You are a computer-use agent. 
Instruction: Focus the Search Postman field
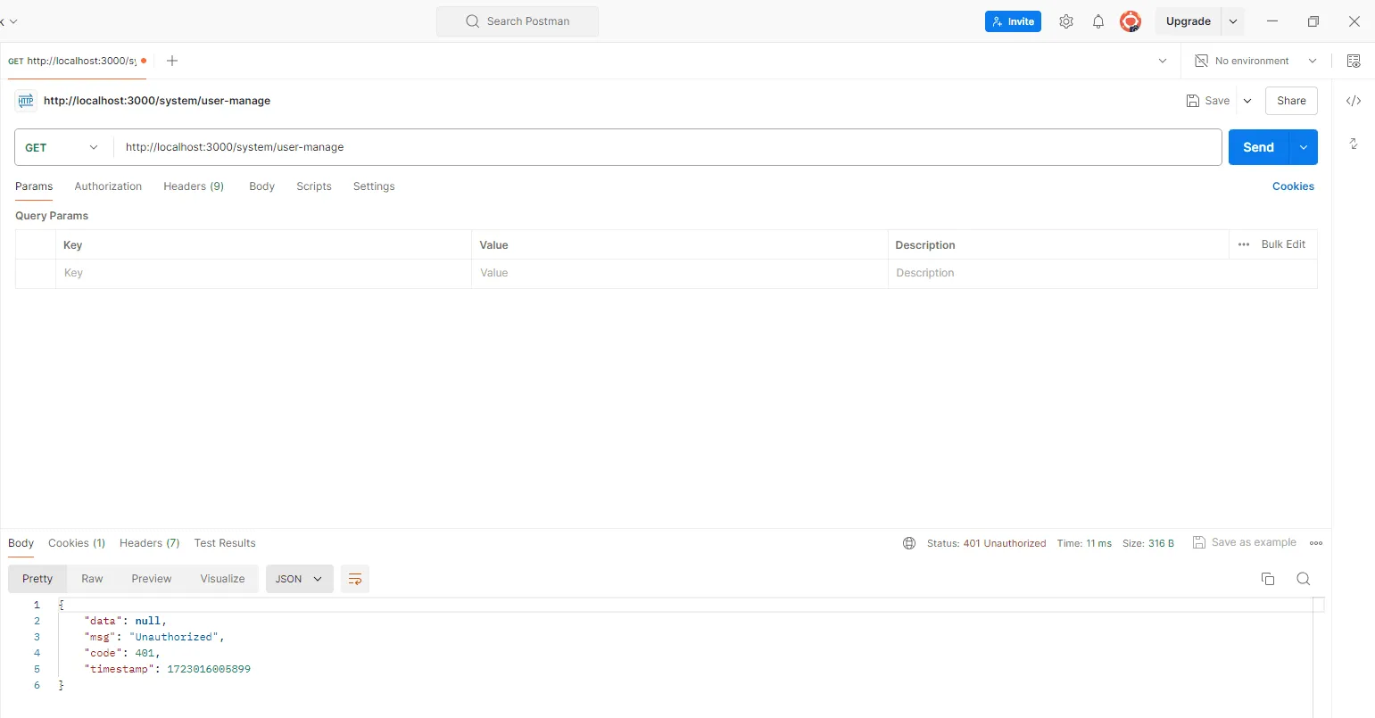(518, 21)
